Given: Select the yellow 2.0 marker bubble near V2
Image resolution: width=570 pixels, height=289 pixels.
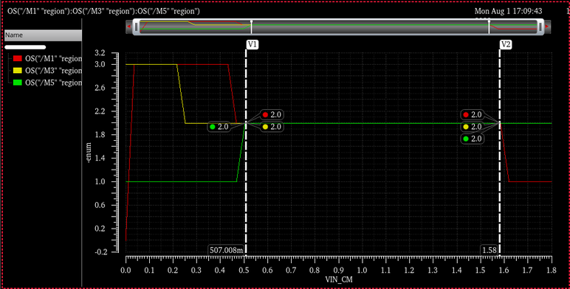Looking at the screenshot, I should 473,127.
